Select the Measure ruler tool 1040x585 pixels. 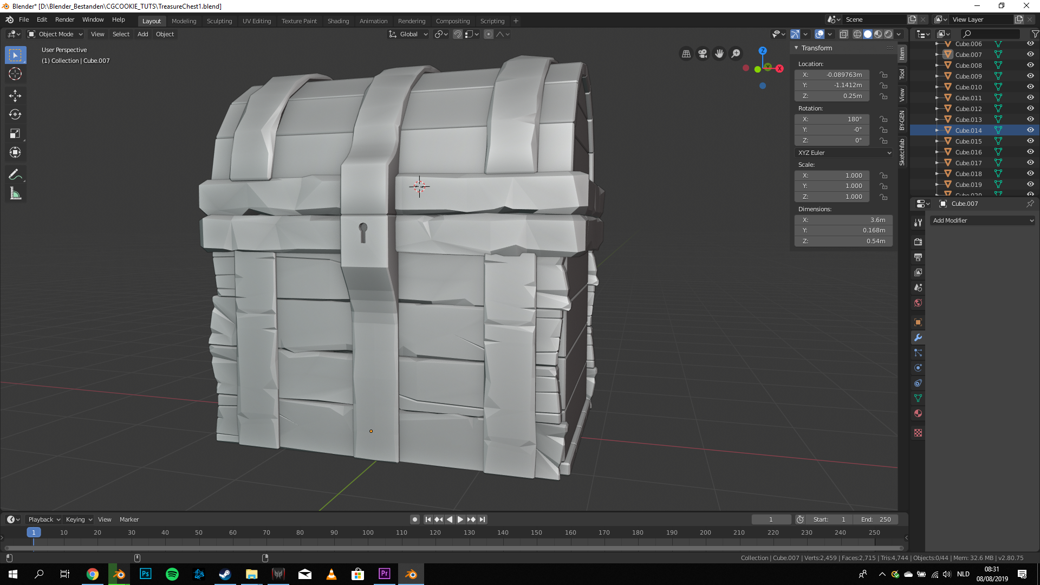point(15,194)
